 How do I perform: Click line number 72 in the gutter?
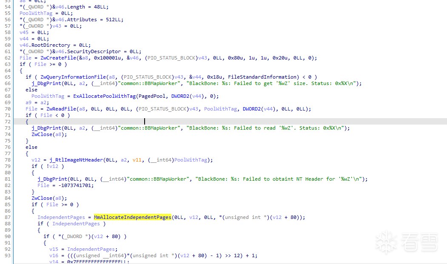(7, 122)
